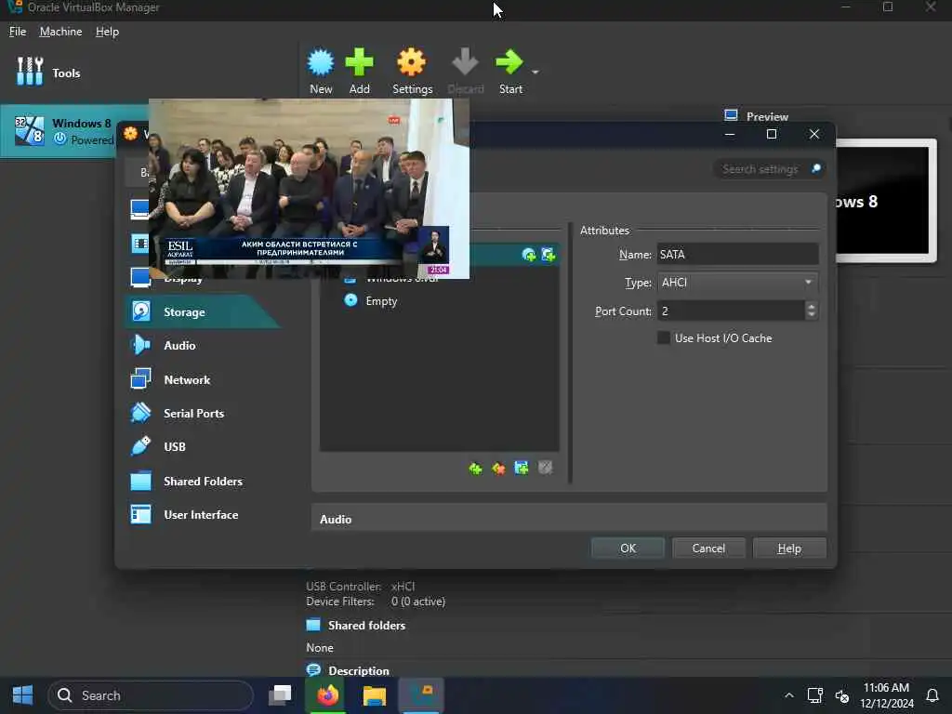The height and width of the screenshot is (714, 952).
Task: Enable the Use Host I/O Cache checkbox
Action: pyautogui.click(x=664, y=337)
